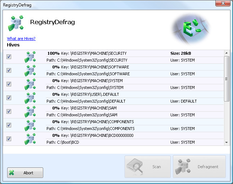The image size is (233, 184).
Task: Click the BCD00000000 hive icon
Action: point(30,139)
